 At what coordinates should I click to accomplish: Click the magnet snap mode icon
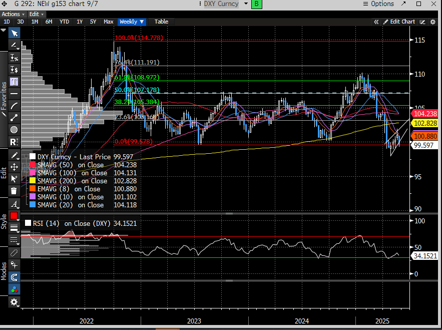tap(14, 277)
